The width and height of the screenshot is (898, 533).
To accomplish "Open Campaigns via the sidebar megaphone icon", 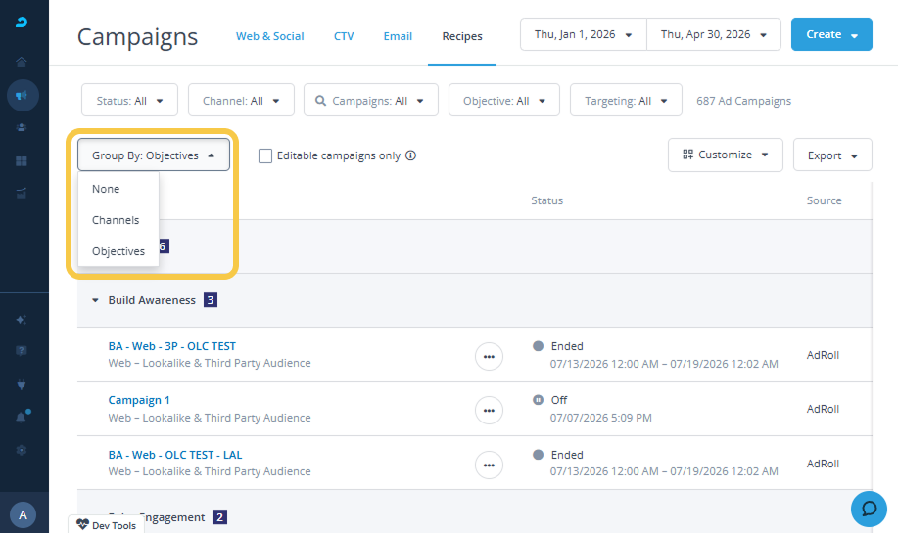I will coord(23,95).
